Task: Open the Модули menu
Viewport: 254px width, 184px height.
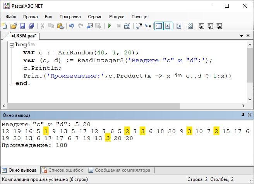Action: point(117,17)
